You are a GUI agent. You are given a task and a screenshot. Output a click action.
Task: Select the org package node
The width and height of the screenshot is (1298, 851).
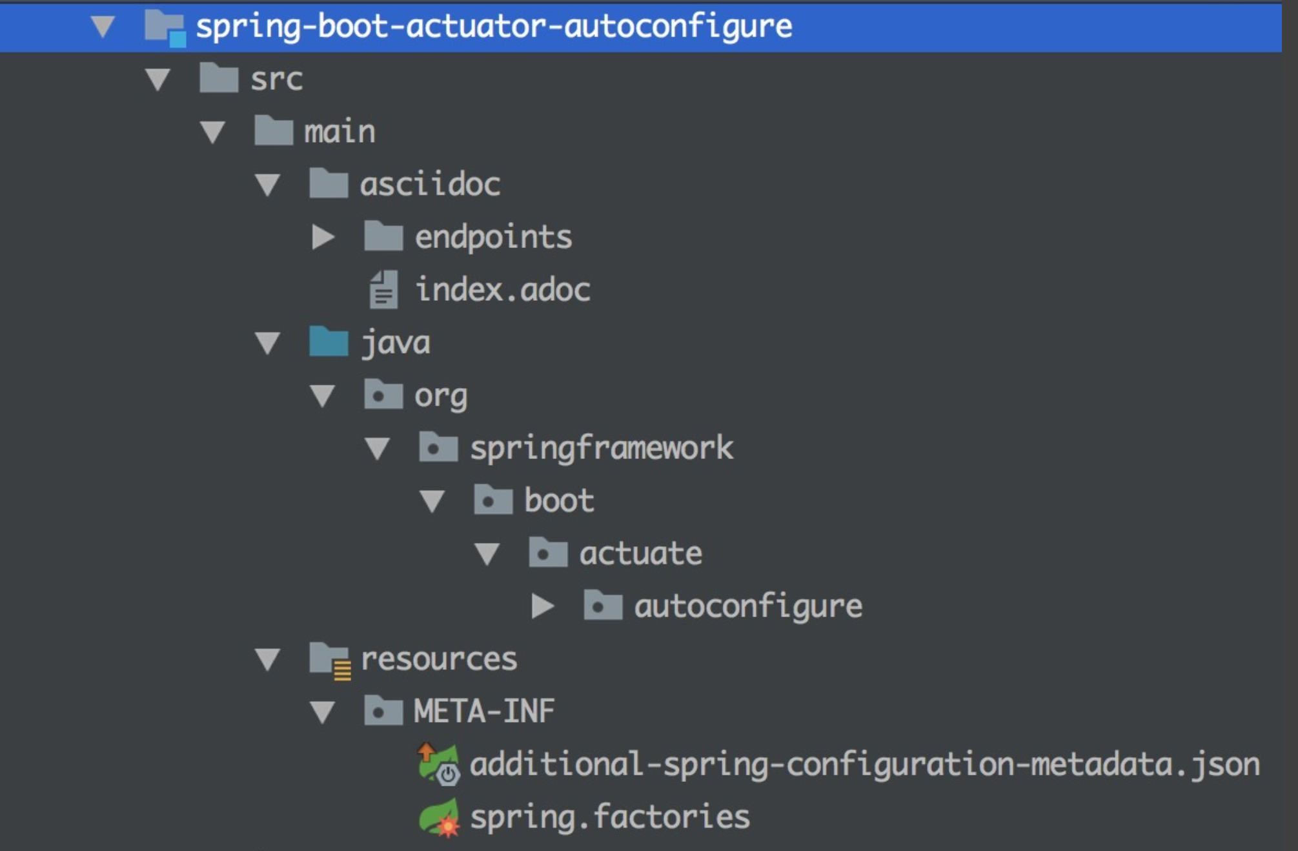click(x=443, y=395)
